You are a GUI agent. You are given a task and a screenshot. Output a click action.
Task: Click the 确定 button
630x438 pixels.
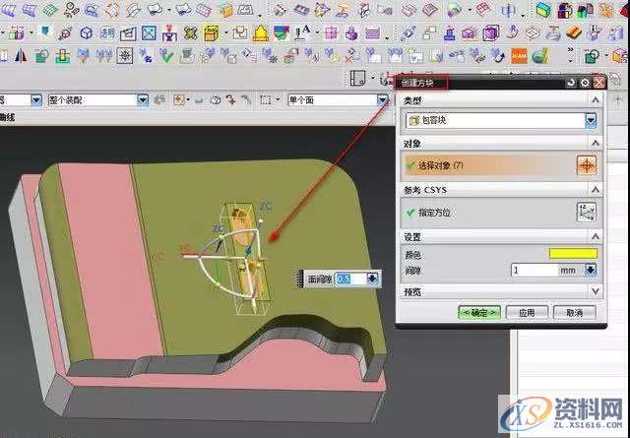coord(479,312)
